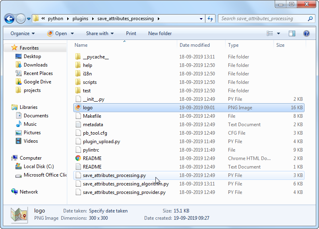Click the search magnifier icon
This screenshot has height=229, width=319.
pos(310,19)
